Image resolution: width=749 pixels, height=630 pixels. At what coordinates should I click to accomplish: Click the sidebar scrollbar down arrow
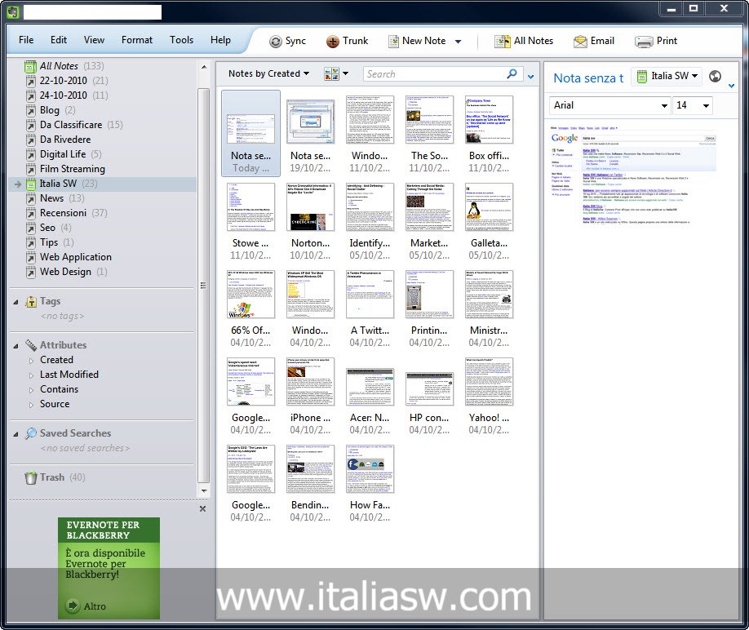[204, 491]
